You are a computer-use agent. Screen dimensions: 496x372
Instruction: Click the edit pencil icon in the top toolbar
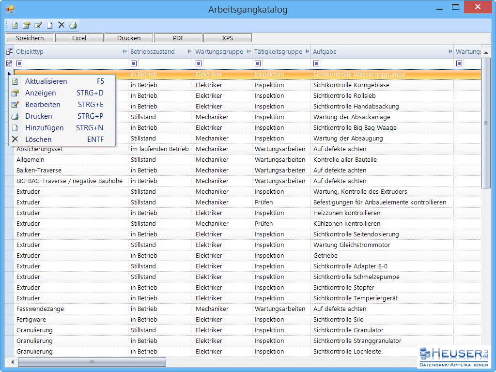38,25
